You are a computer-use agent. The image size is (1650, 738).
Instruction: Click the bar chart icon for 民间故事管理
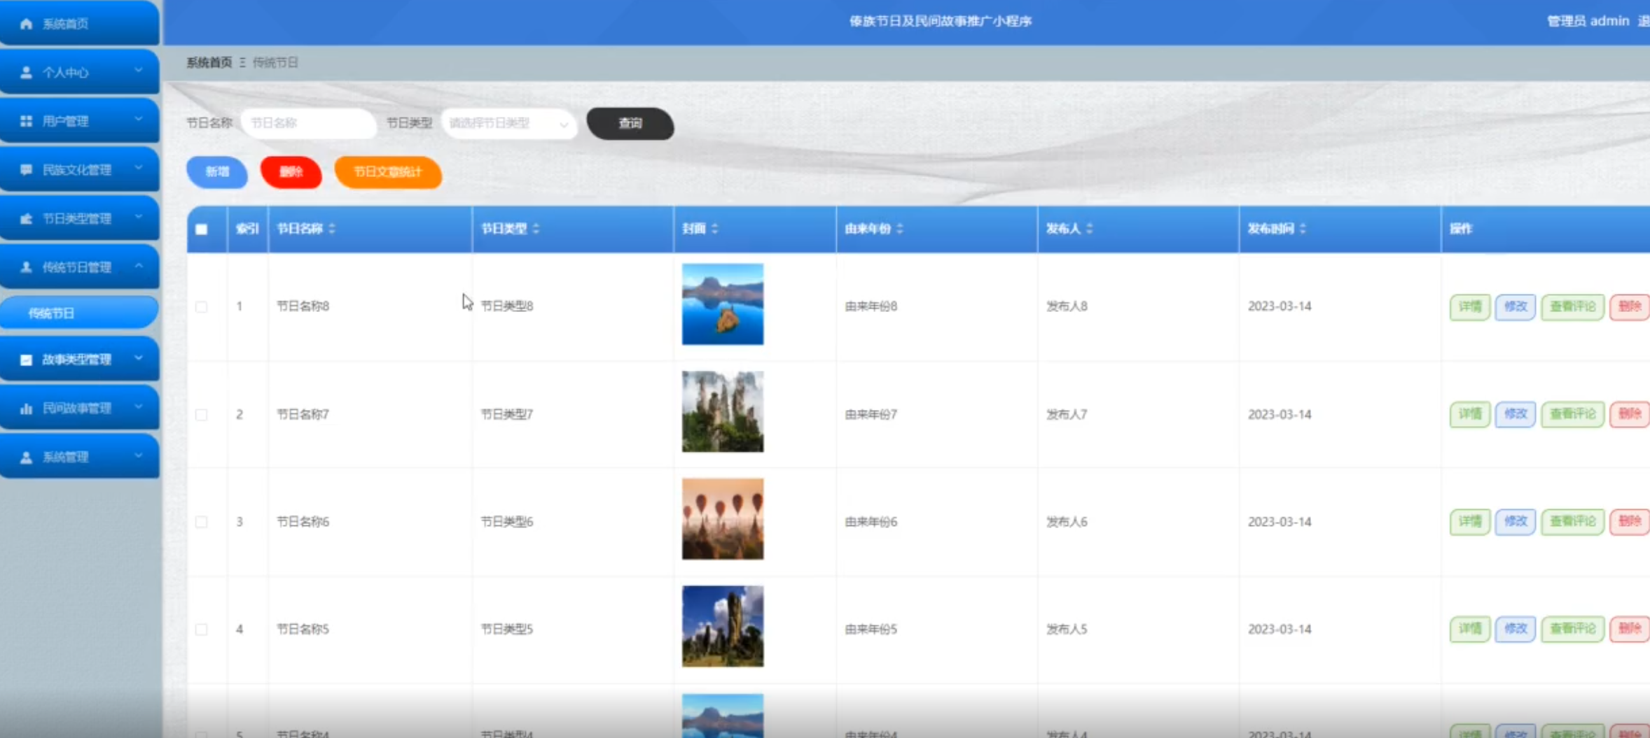pyautogui.click(x=27, y=409)
